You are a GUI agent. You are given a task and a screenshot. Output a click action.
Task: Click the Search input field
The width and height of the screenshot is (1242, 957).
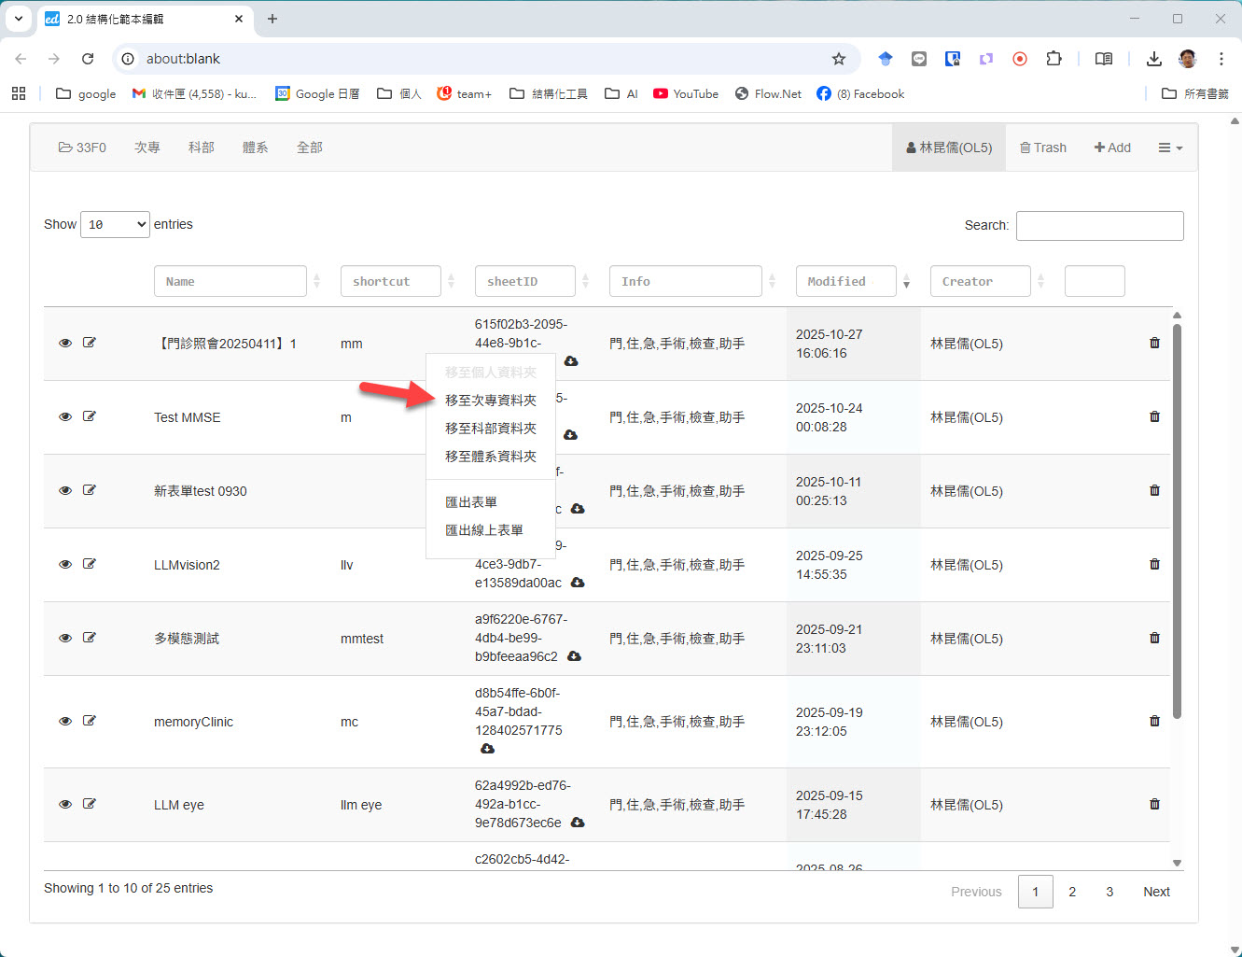[x=1099, y=226]
